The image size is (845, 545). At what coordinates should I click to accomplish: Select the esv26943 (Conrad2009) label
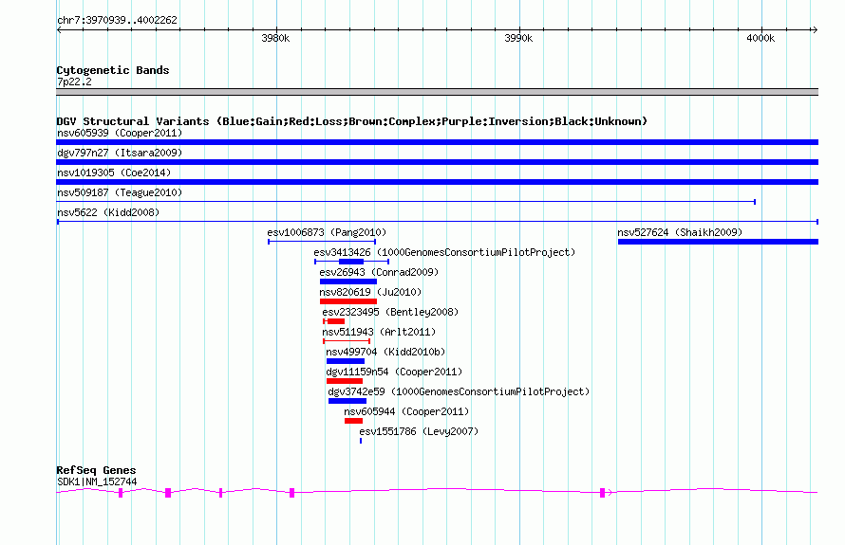pos(379,272)
